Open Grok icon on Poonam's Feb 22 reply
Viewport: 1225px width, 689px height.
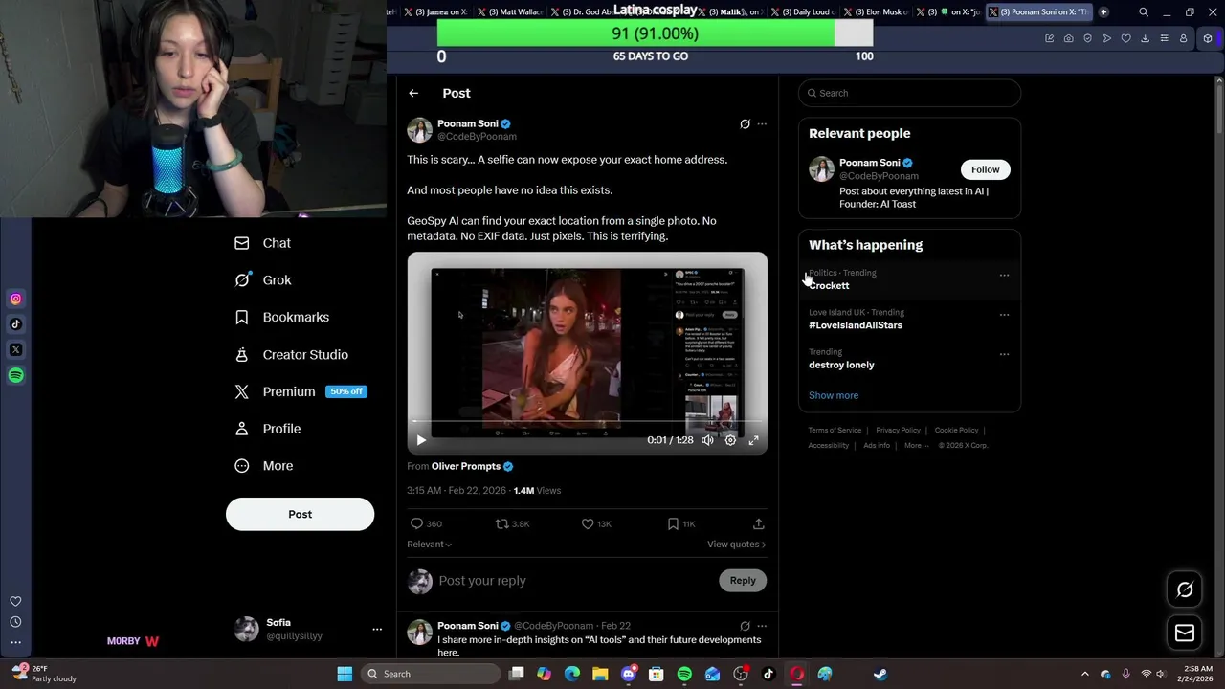pyautogui.click(x=745, y=626)
